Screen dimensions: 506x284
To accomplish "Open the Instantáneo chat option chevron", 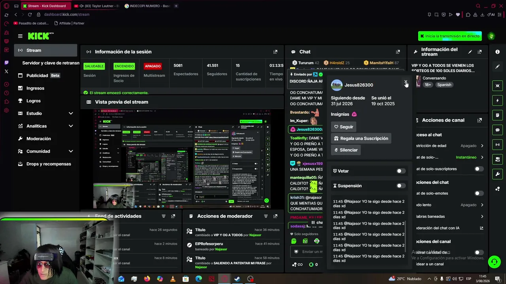I will (x=482, y=157).
